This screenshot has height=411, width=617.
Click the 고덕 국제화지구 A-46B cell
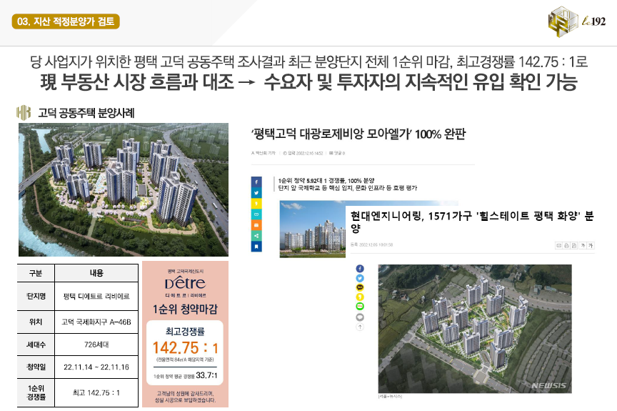pyautogui.click(x=96, y=322)
